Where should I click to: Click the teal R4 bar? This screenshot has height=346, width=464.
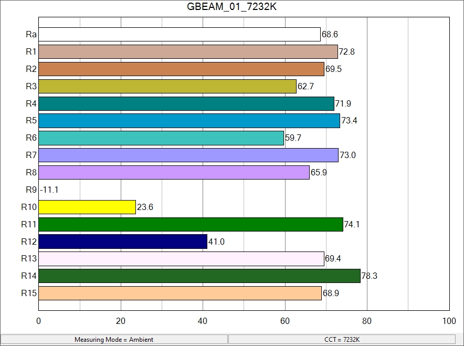[186, 103]
